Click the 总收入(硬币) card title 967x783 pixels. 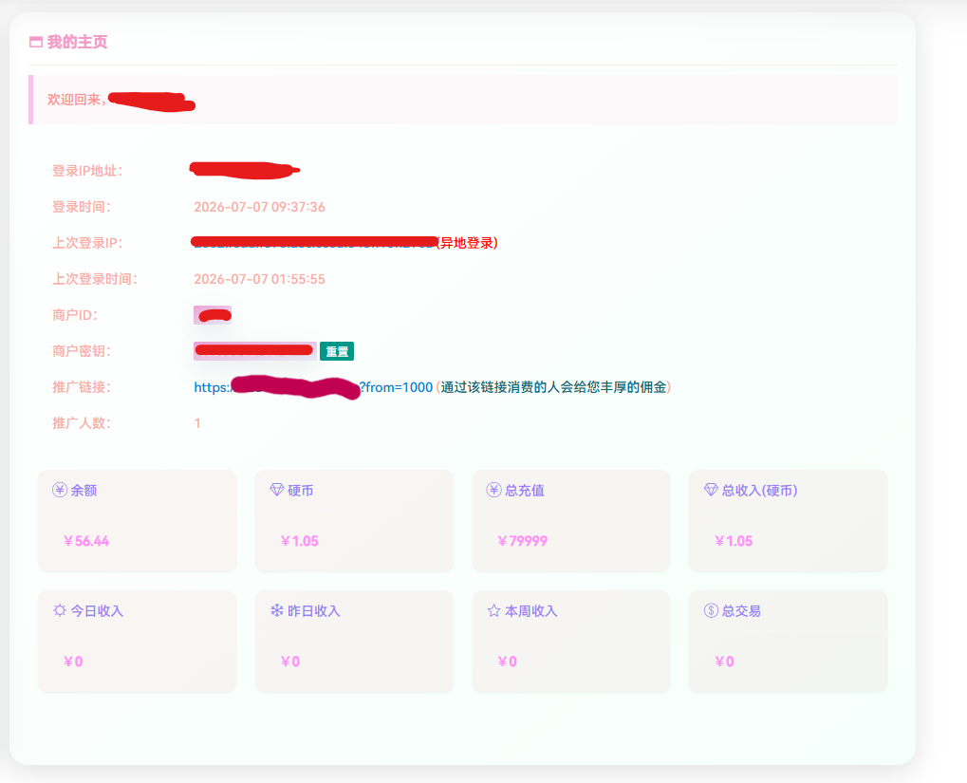click(760, 491)
